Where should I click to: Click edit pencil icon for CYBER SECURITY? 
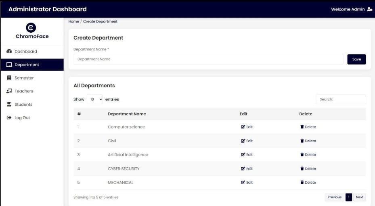tap(243, 168)
